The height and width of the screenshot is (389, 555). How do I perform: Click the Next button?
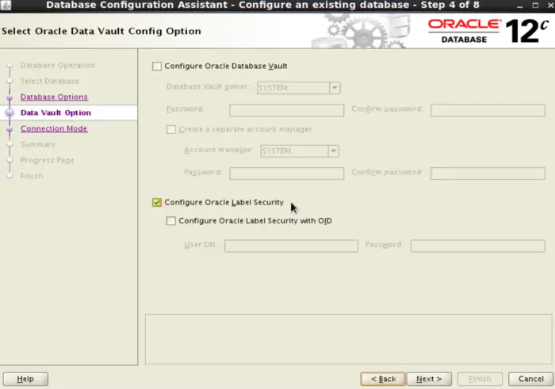tap(429, 379)
